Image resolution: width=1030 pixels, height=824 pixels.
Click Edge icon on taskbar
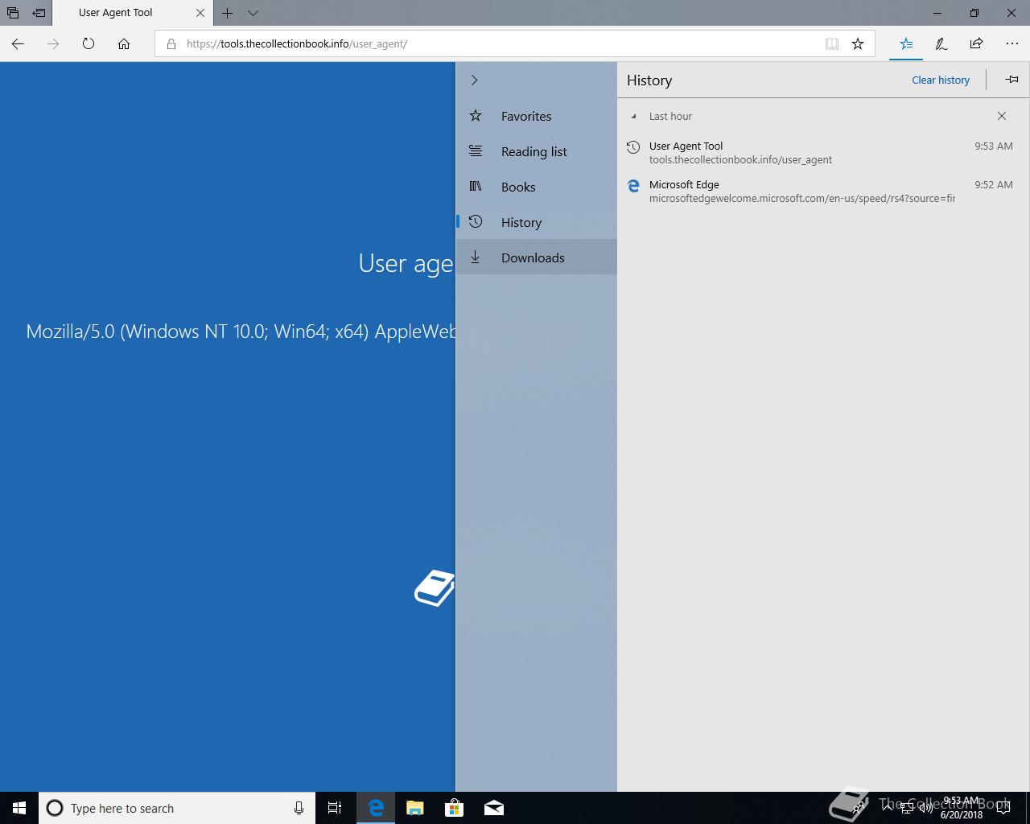(x=376, y=808)
